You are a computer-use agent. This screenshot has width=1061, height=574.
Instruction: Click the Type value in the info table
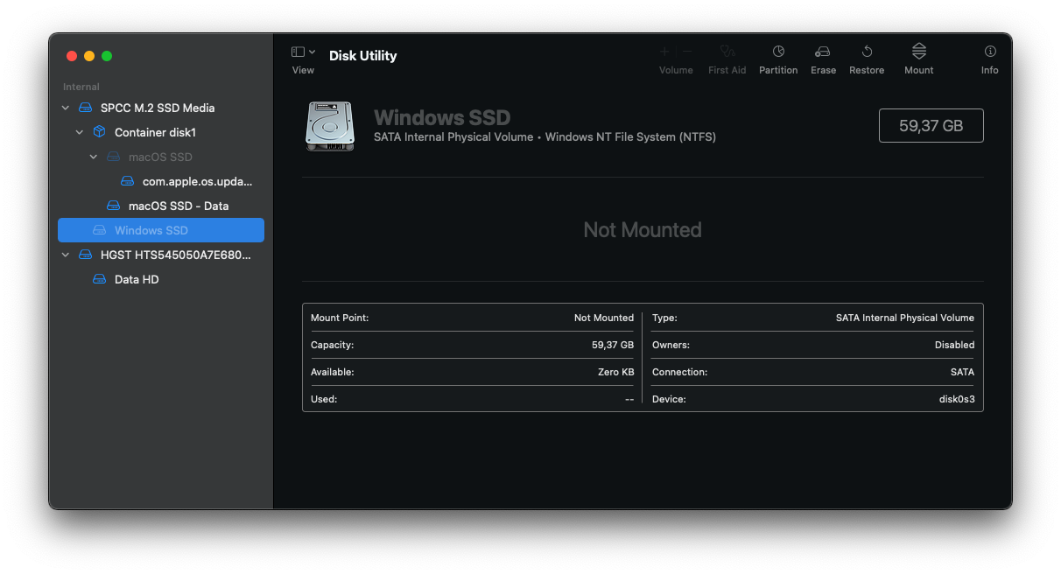coord(905,318)
